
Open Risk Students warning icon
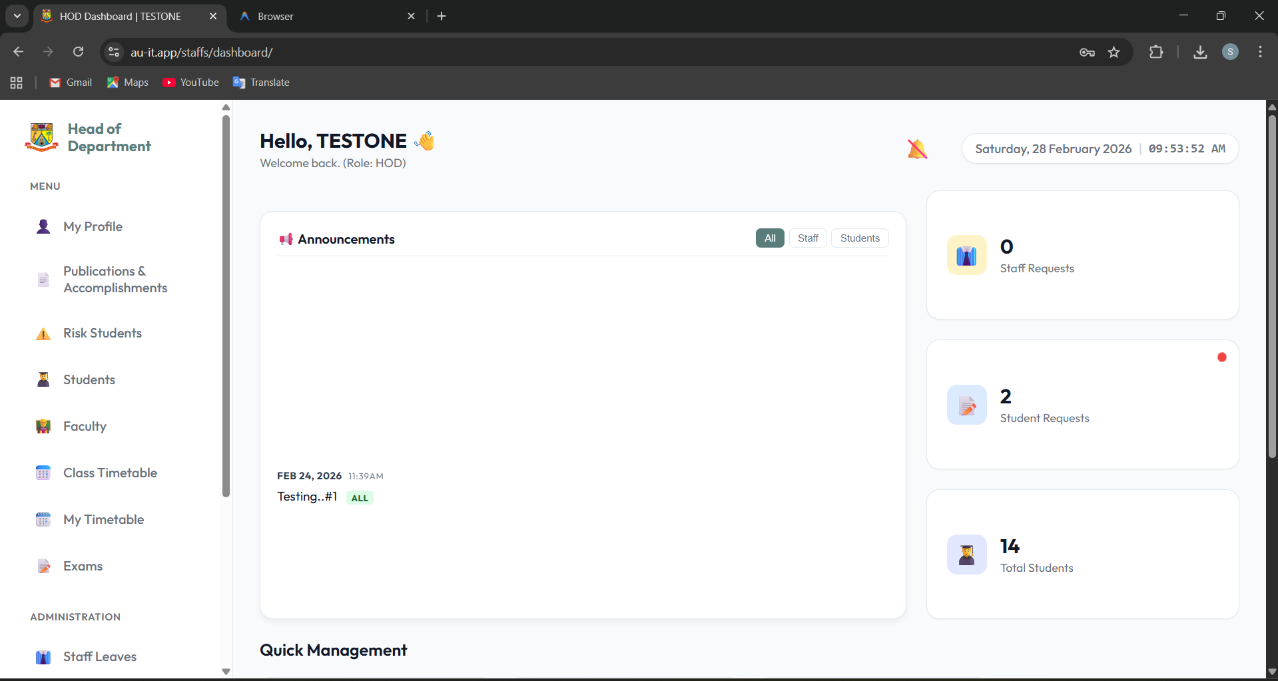point(43,334)
